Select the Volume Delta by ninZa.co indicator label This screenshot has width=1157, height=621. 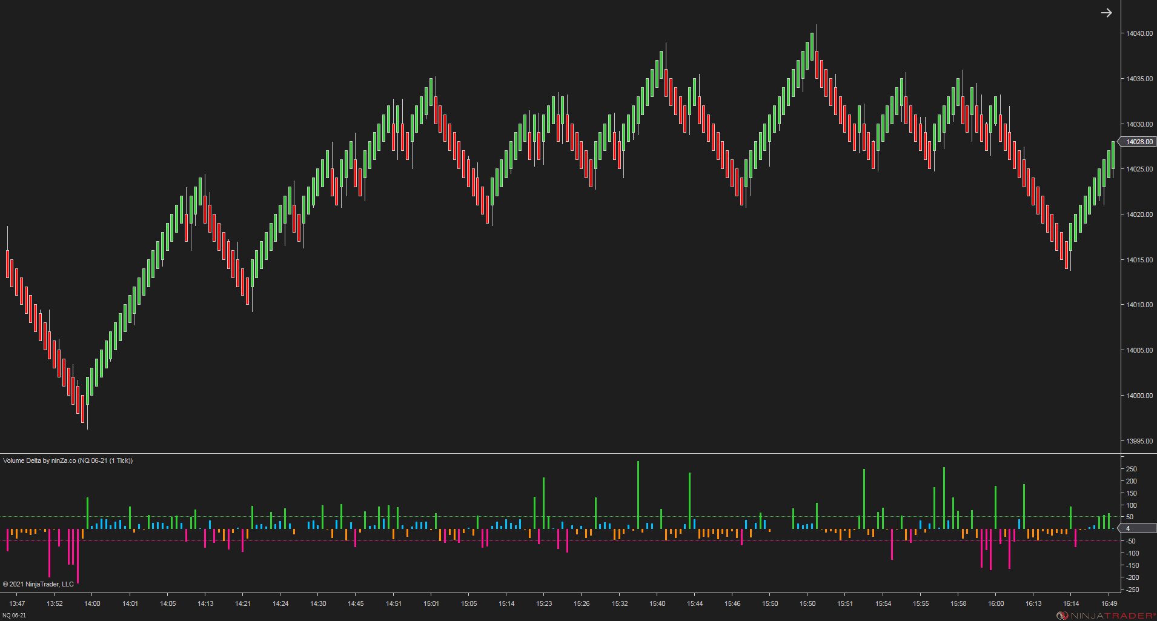[67, 460]
